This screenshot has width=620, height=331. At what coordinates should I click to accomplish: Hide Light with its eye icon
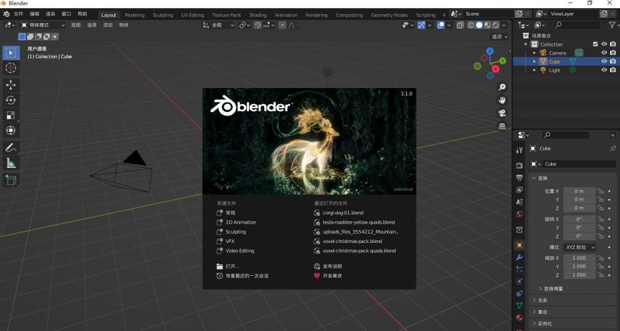(x=604, y=70)
